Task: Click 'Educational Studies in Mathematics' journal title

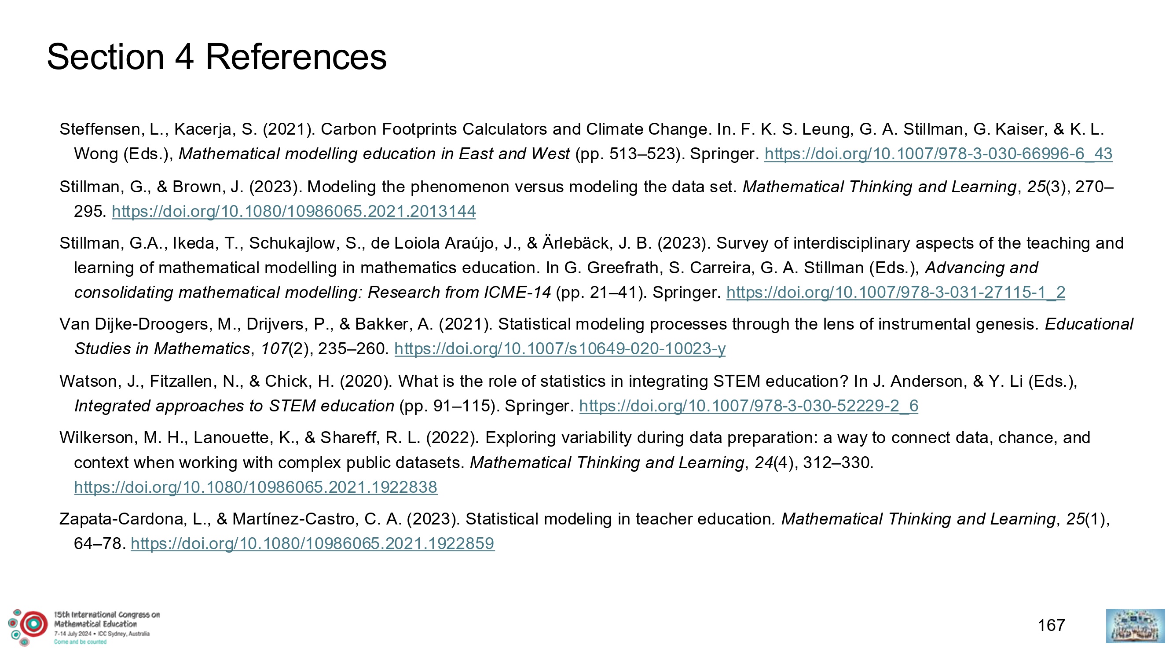Action: click(x=604, y=337)
